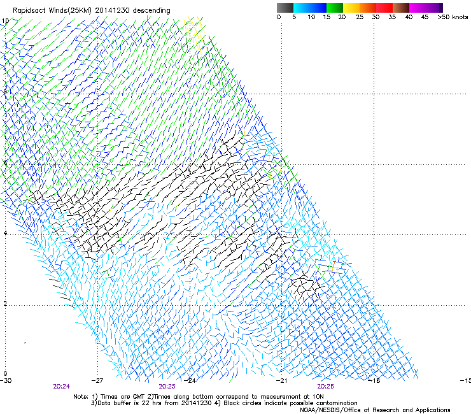Click the '>50 knots' legend label
The width and height of the screenshot is (471, 414).
[453, 17]
